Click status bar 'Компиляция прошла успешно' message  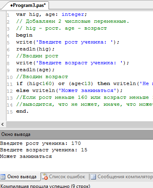[45, 186]
